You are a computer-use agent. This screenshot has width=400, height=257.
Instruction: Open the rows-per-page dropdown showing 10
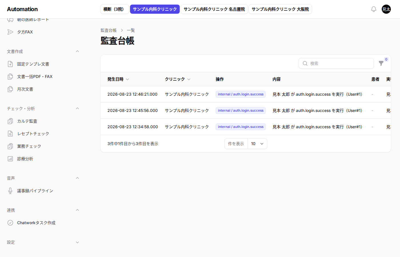coord(257,144)
